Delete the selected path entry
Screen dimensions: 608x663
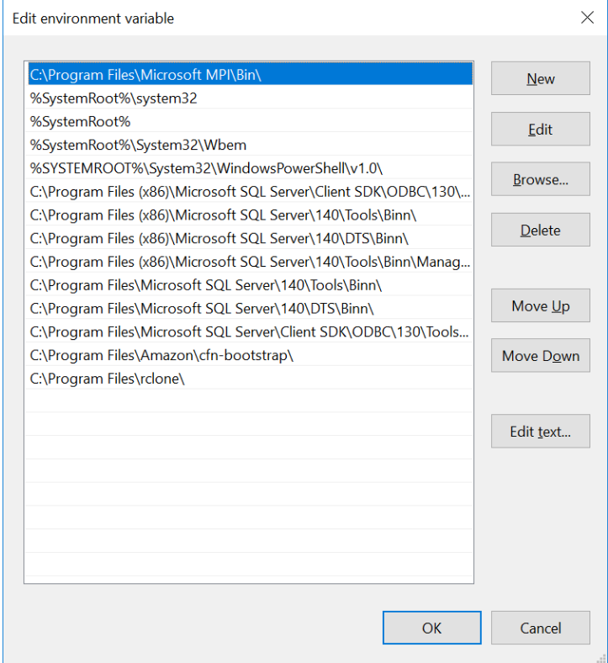[x=540, y=230]
